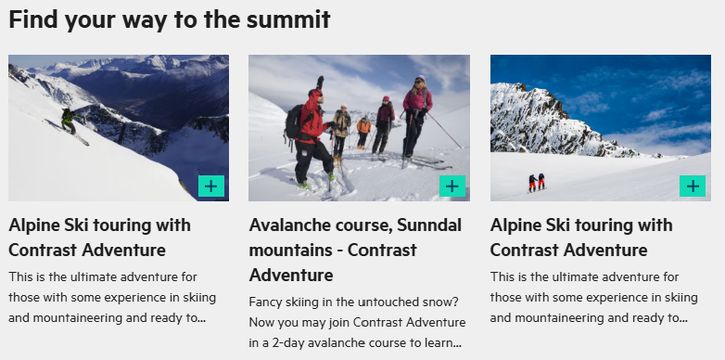Screen dimensions: 725x360
Task: Select the avalanche course group photo
Action: (360, 128)
